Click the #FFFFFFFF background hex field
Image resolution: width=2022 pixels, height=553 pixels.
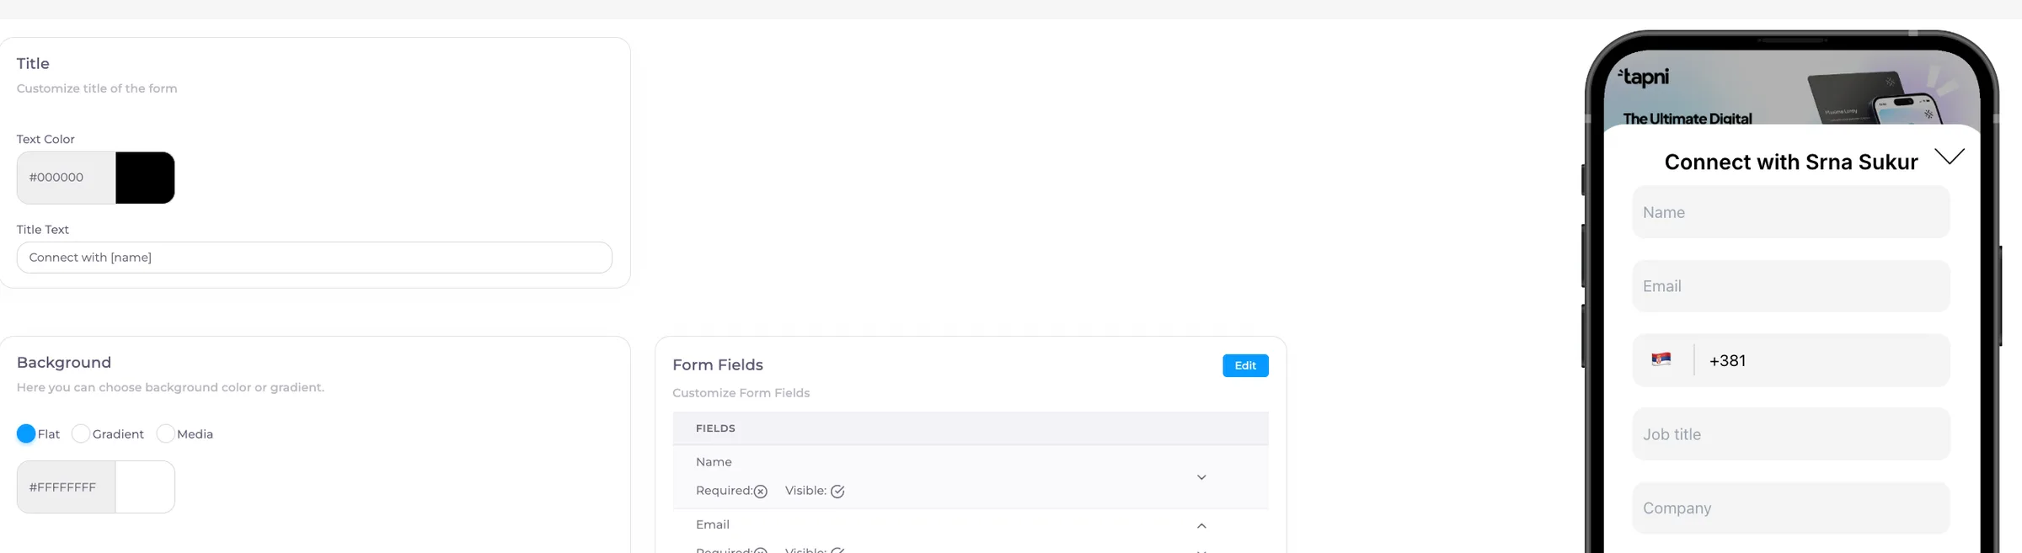66,487
